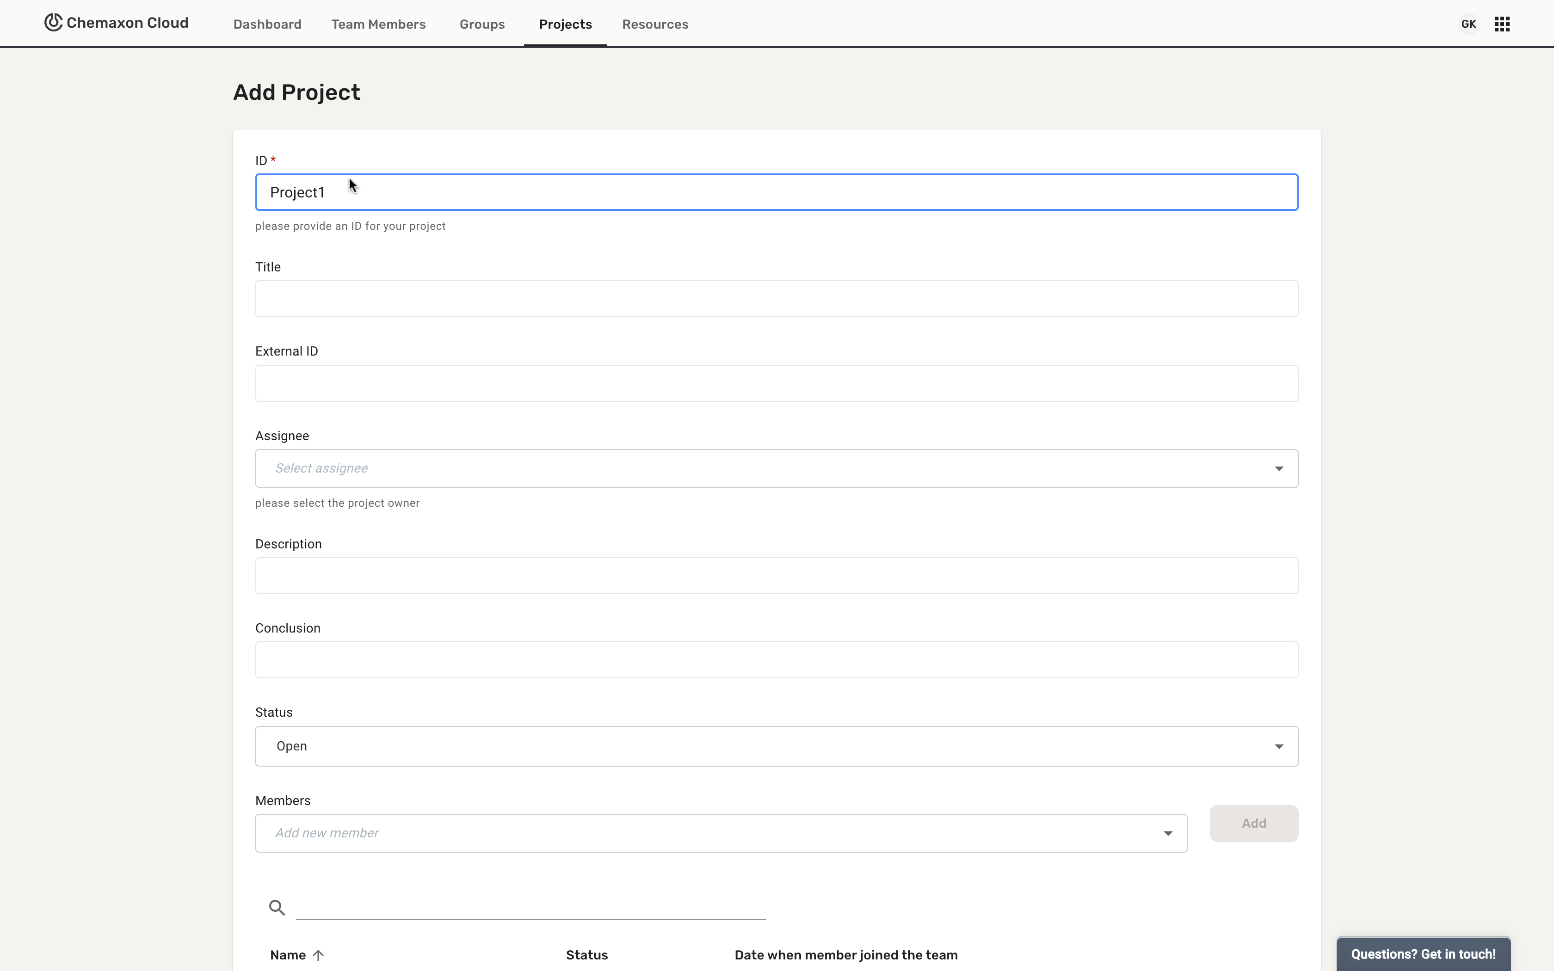Image resolution: width=1554 pixels, height=971 pixels.
Task: Click the Chemaxon Cloud home link
Action: coord(116,23)
